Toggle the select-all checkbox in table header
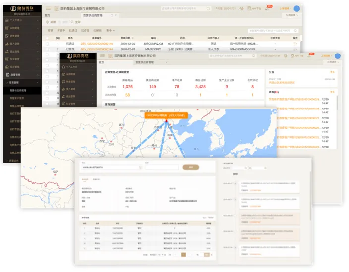349x272 pixels. tap(47, 38)
